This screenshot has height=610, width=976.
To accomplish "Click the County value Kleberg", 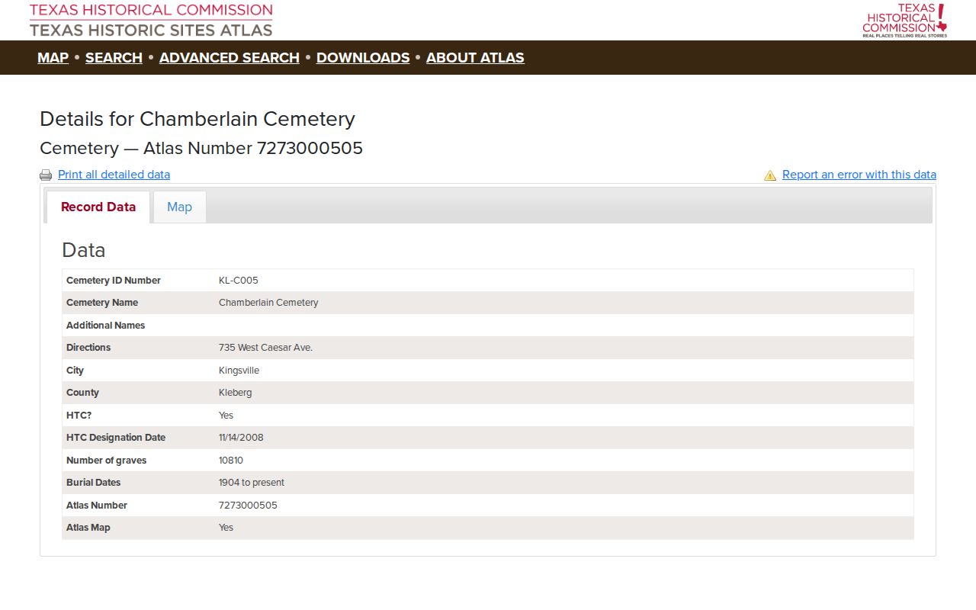I will click(235, 393).
